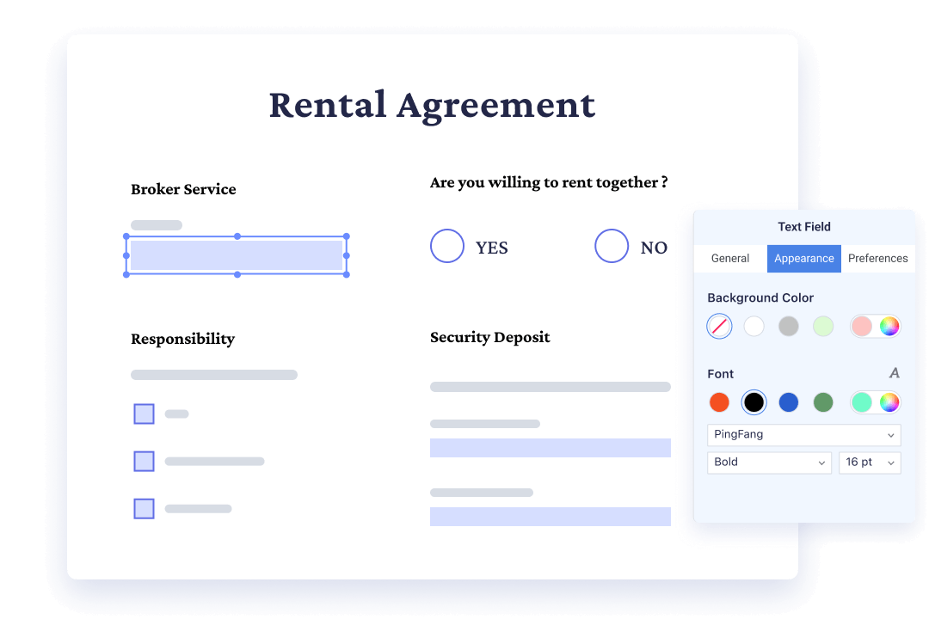Pick the mint font color swatch
This screenshot has height=619, width=929.
(861, 403)
